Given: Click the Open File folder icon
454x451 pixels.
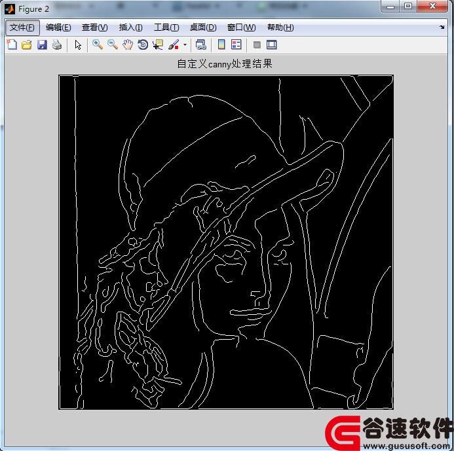Looking at the screenshot, I should point(27,45).
